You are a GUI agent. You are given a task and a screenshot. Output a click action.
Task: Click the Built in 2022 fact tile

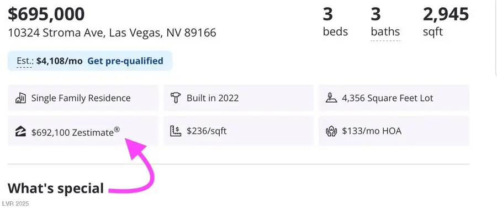click(239, 98)
